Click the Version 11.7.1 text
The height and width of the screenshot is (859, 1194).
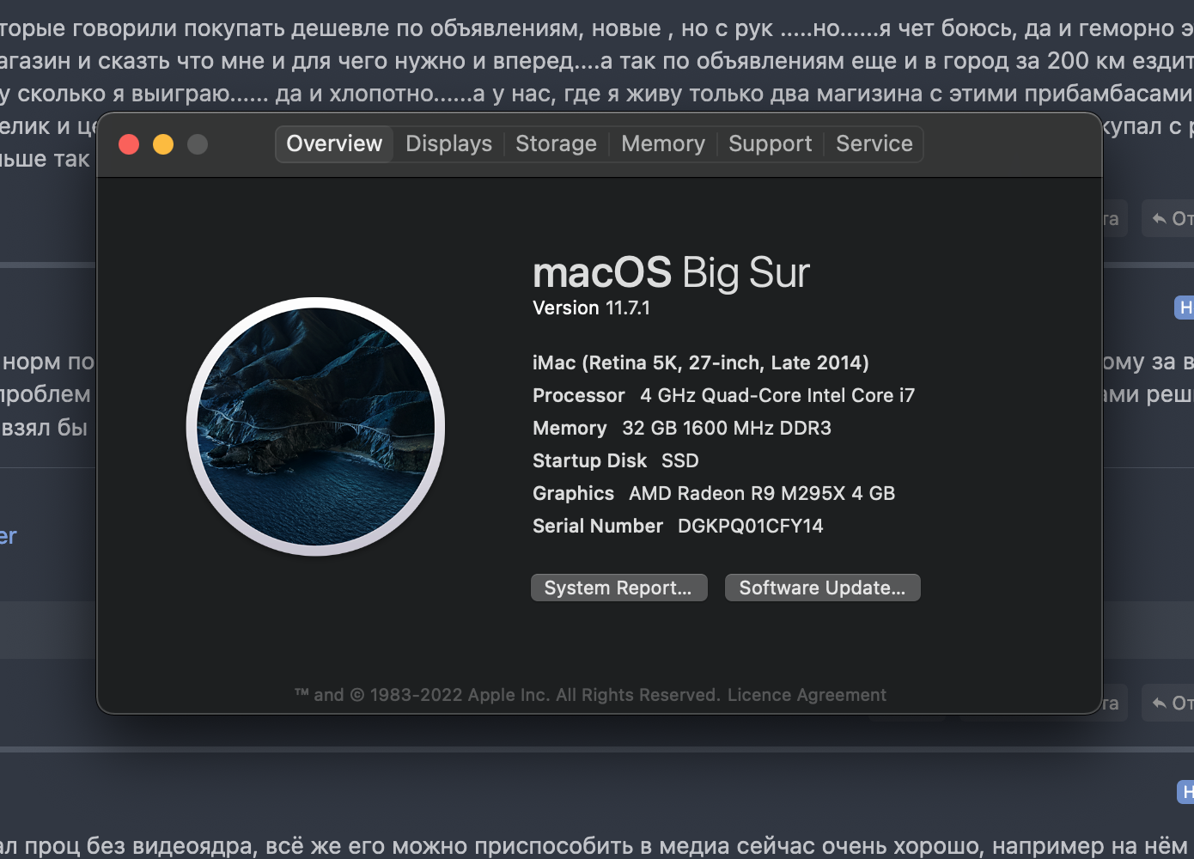click(x=591, y=308)
